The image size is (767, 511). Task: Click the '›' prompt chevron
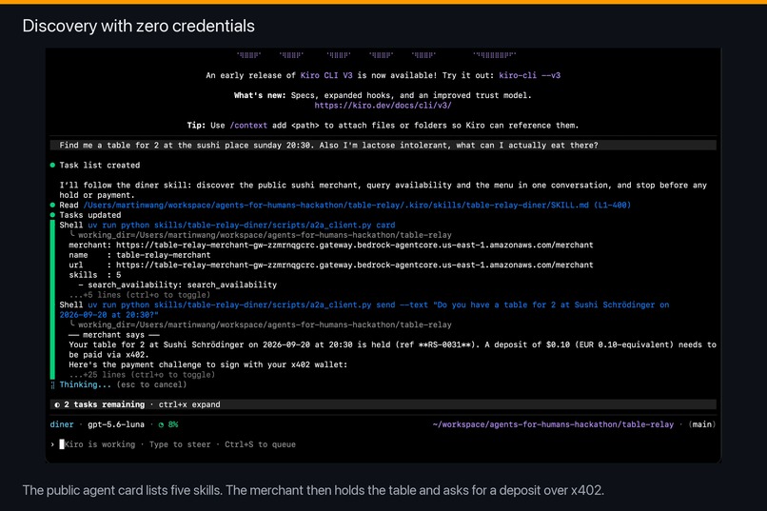[x=52, y=444]
